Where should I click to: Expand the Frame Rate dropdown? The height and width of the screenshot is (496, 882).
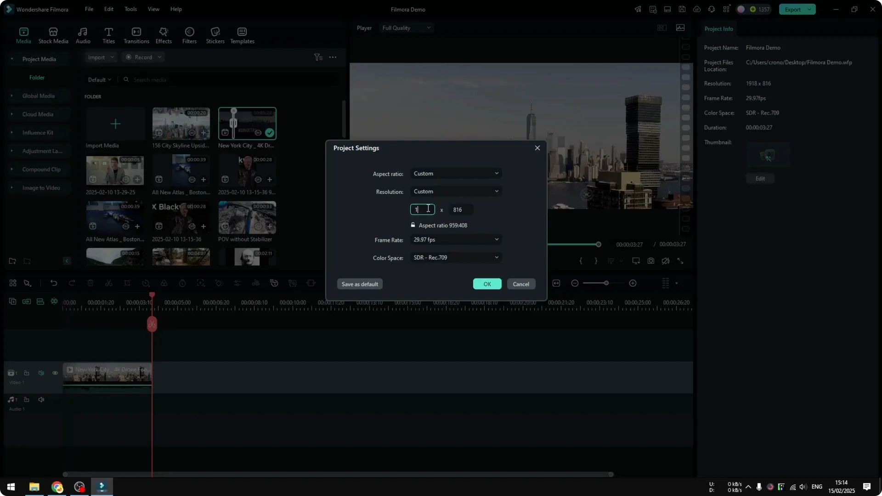coord(455,240)
